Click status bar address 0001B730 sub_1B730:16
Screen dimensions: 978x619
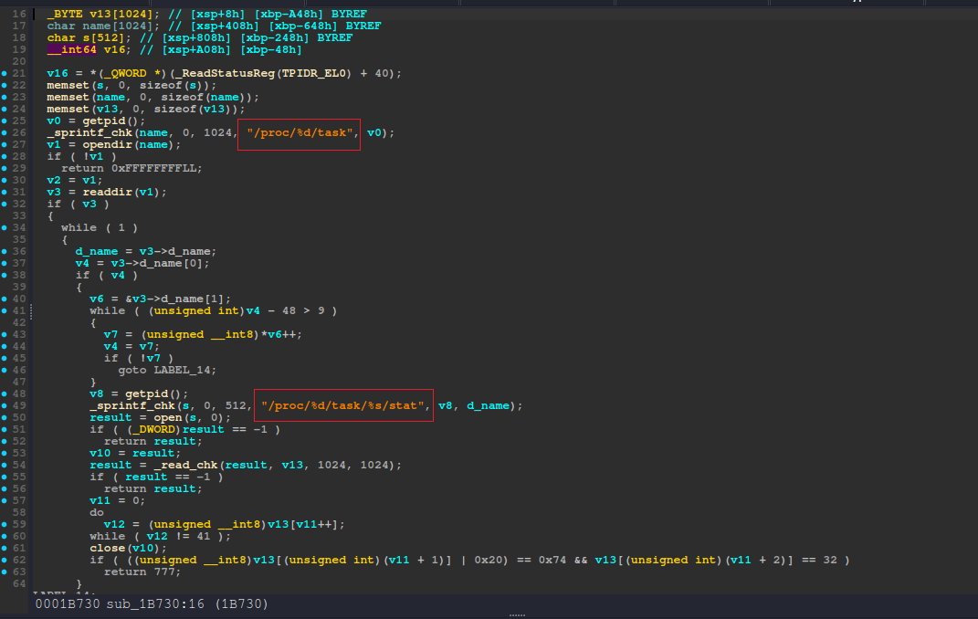pos(120,604)
